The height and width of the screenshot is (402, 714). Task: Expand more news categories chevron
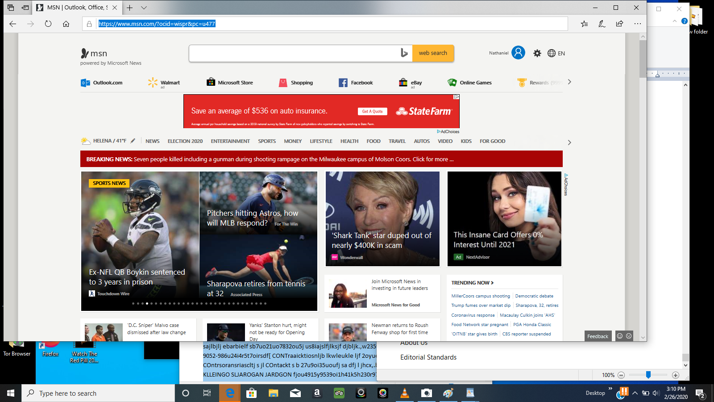pos(569,142)
